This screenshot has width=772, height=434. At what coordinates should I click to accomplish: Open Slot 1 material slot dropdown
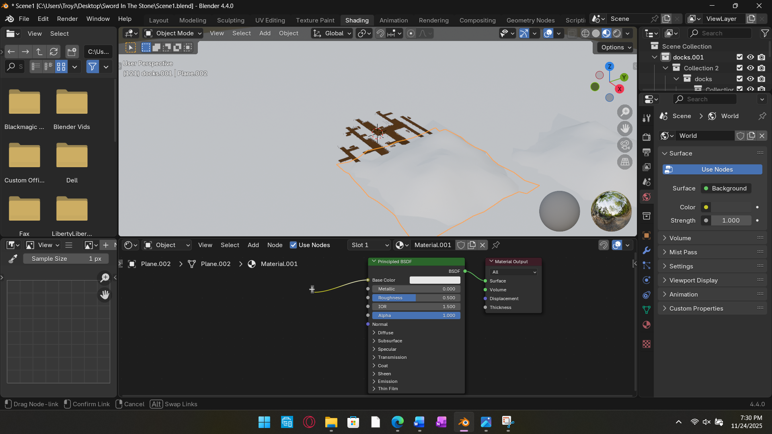(369, 245)
